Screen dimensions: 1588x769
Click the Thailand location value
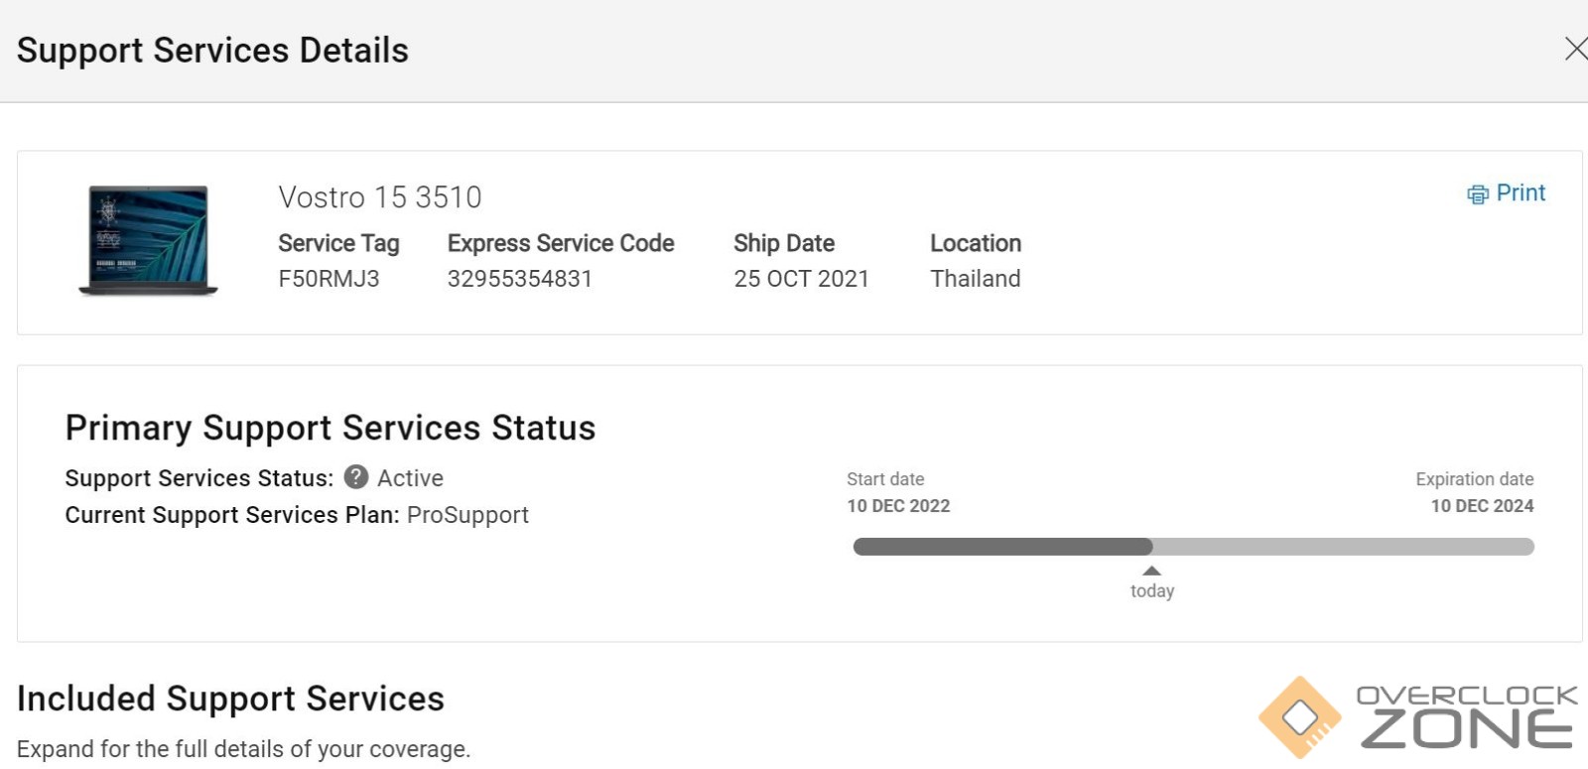[x=975, y=279]
